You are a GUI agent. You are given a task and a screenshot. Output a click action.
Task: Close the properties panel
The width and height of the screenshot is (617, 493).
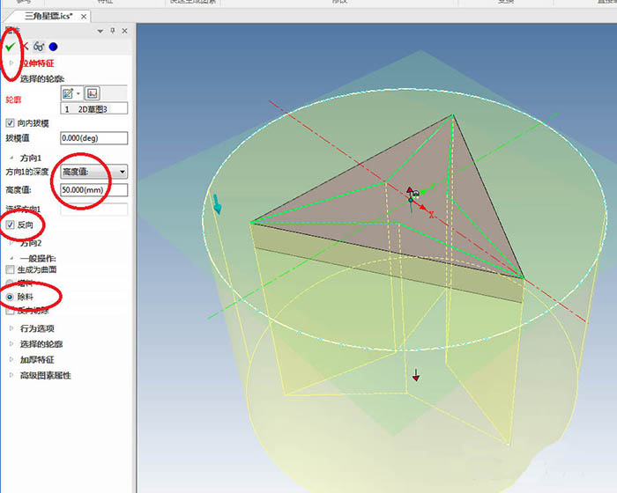[125, 31]
